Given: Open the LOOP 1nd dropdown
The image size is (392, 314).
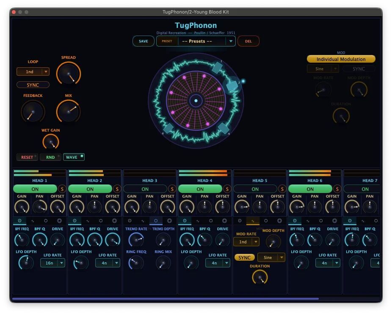Looking at the screenshot, I should click(x=33, y=72).
